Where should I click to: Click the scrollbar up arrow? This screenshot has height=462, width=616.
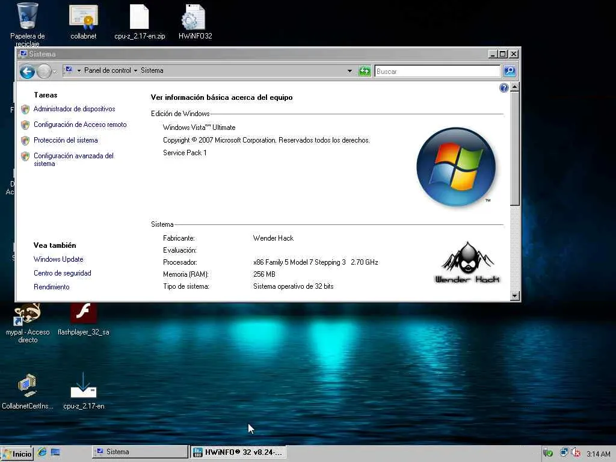coord(515,87)
